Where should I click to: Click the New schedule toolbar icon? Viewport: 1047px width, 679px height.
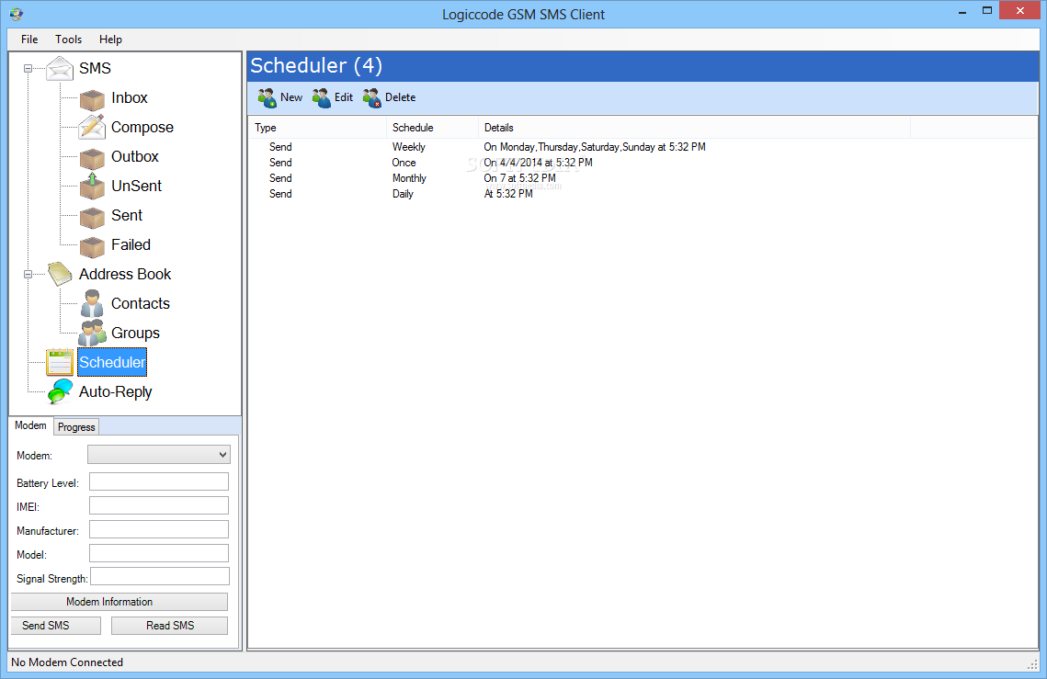(267, 97)
